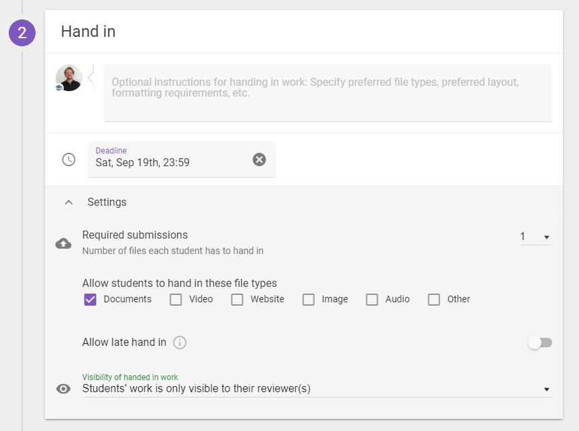
Task: Open the Required submissions number dropdown
Action: [x=536, y=237]
